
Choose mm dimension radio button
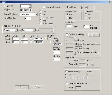(86, 15)
